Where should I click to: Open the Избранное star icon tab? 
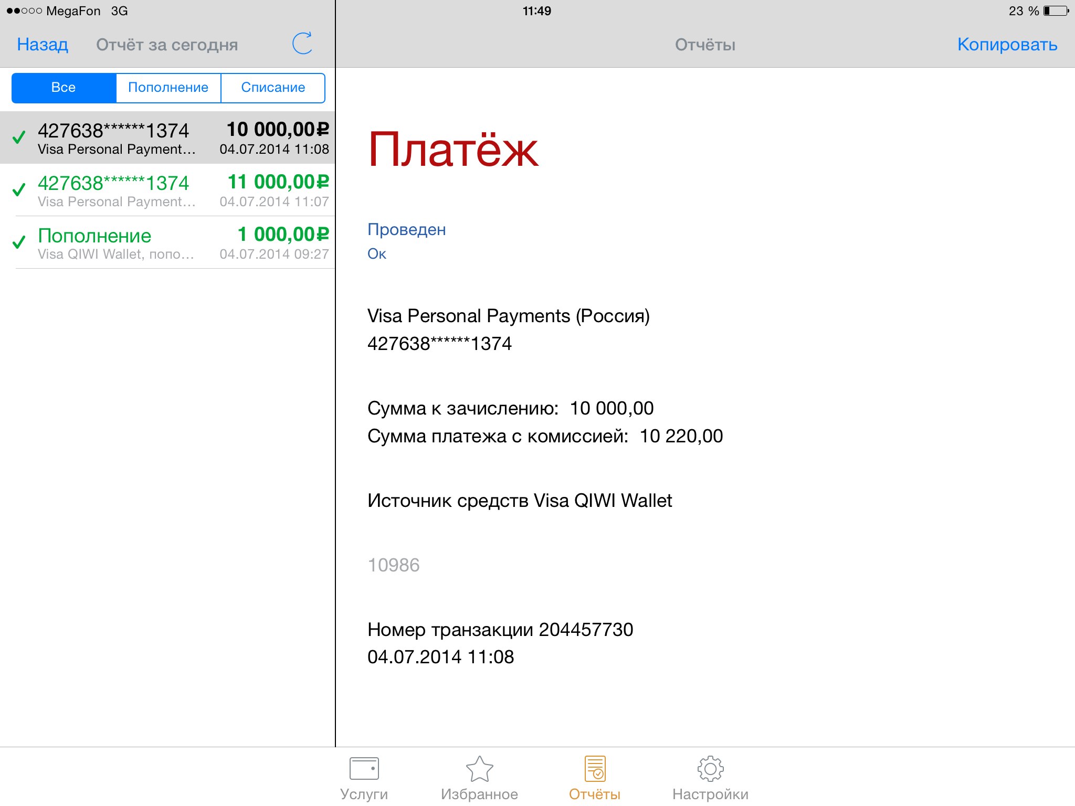[x=479, y=779]
